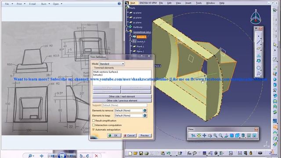Select xy plane in specification tree
Image resolution: width=281 pixels, height=158 pixels.
137,13
